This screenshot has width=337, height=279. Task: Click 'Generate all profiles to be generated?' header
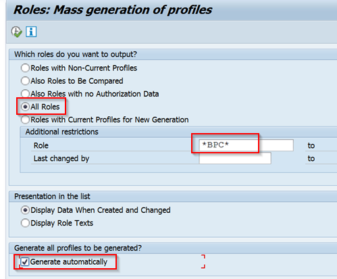[78, 248]
